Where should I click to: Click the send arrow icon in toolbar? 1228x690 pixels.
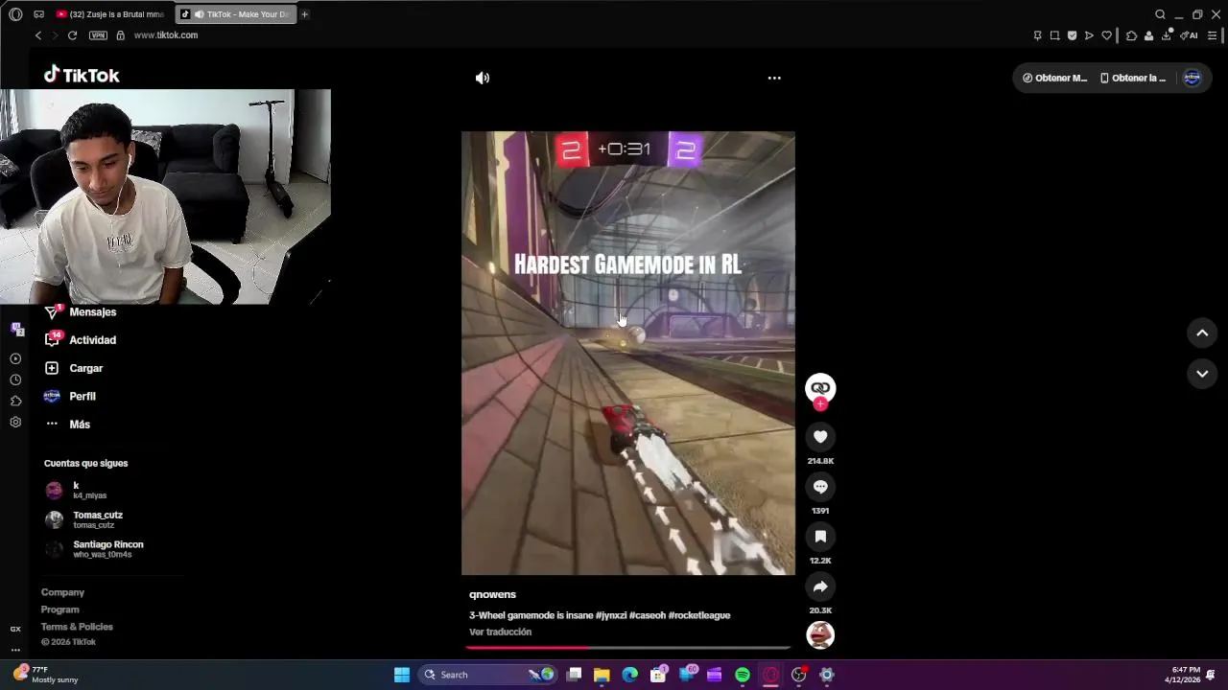(1089, 35)
